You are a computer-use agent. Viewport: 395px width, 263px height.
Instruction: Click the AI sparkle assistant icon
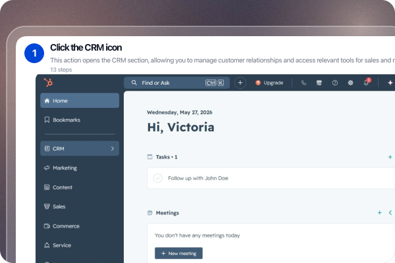pos(390,83)
